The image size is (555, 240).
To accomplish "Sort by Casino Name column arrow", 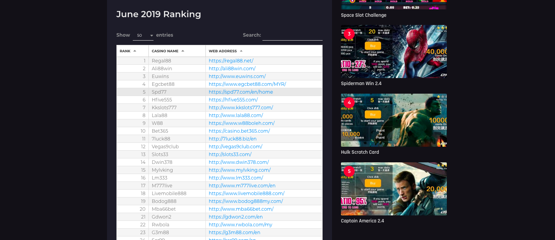I will [183, 51].
